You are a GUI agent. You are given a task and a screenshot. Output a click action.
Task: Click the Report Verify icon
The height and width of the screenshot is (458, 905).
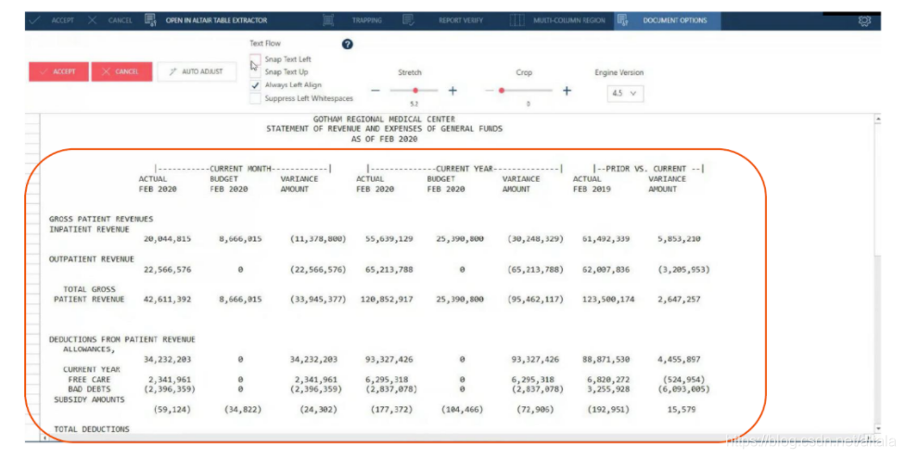[x=409, y=20]
